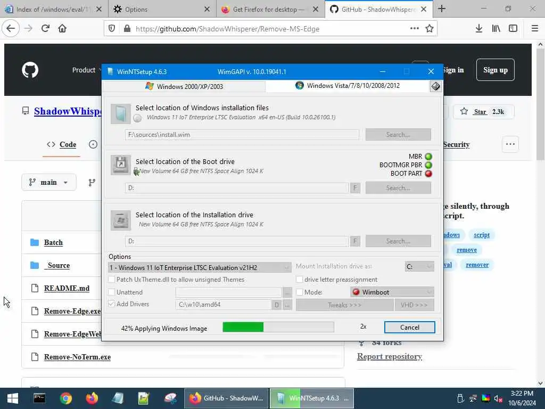Open the Firefox home page button

[62, 29]
